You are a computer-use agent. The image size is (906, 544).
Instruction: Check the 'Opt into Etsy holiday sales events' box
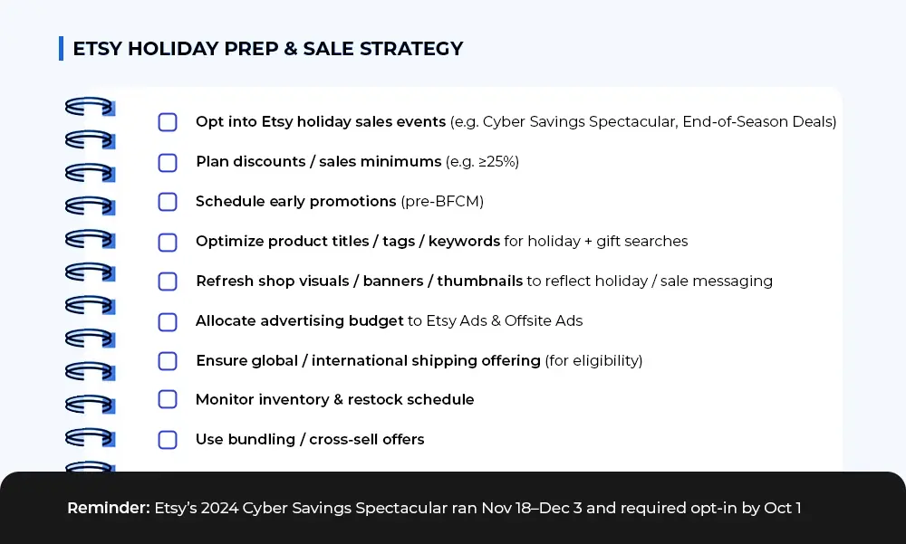pyautogui.click(x=168, y=122)
